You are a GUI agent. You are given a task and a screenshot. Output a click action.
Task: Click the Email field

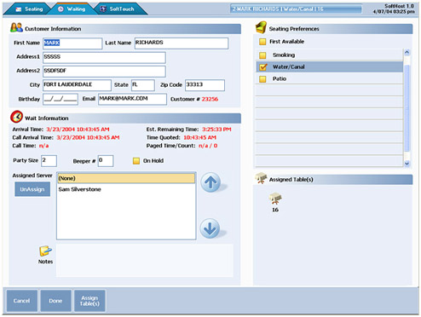coord(132,100)
